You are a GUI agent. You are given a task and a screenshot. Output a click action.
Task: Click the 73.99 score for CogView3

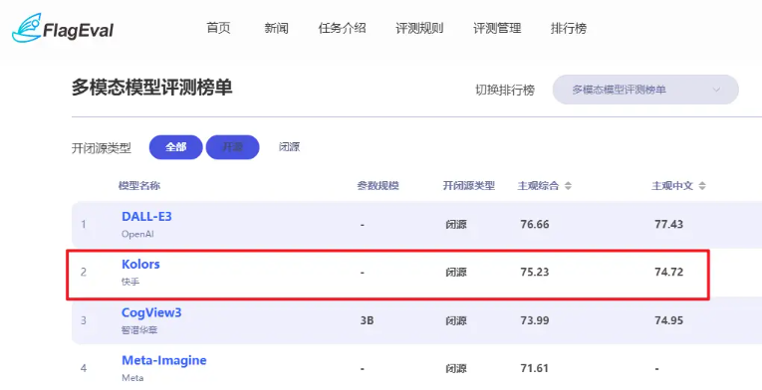pyautogui.click(x=535, y=320)
